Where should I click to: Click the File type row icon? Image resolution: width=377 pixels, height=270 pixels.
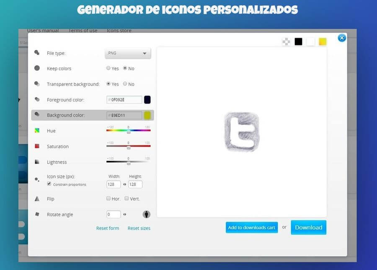(x=37, y=53)
